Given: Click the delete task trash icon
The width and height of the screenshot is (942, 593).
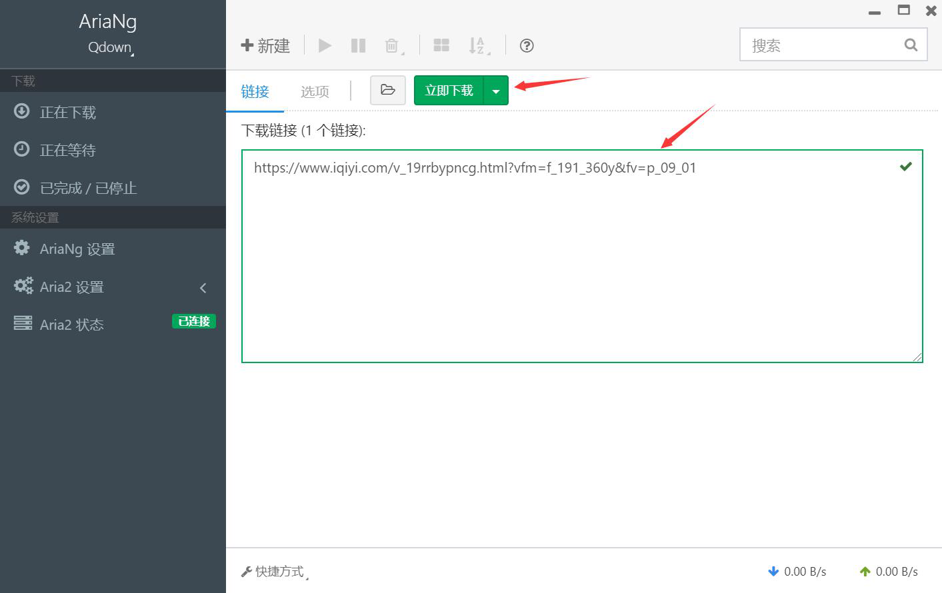Looking at the screenshot, I should coord(392,45).
